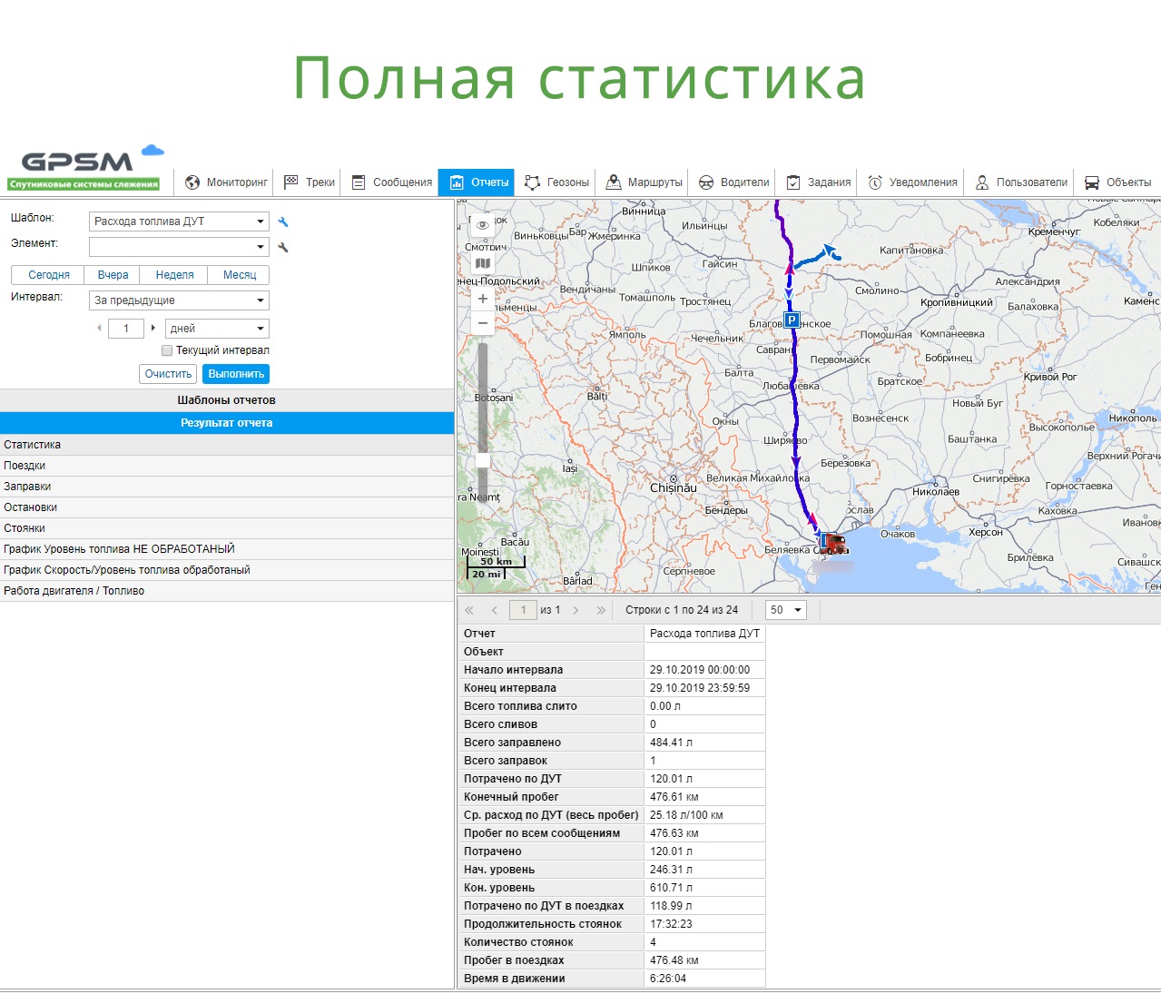Switch to the Мониторинг tab

227,182
